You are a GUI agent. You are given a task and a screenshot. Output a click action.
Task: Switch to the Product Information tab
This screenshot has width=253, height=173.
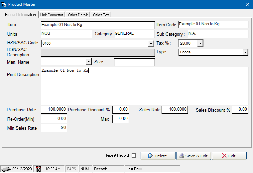pyautogui.click(x=20, y=15)
